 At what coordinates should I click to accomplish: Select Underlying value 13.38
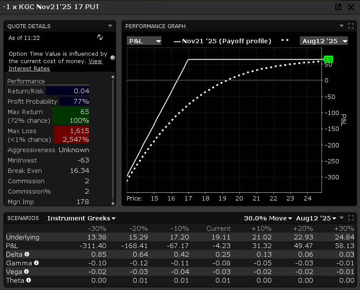tap(97, 237)
